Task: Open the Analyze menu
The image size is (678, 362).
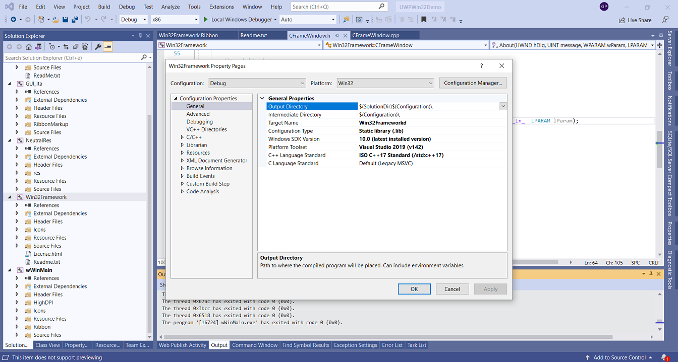Action: coord(171,7)
